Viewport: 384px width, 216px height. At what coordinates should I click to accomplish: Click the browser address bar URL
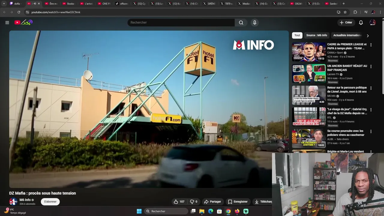coord(56,12)
